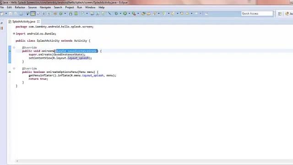The height and width of the screenshot is (165, 293).
Task: Click the Debug bug icon
Action: coord(116,13)
